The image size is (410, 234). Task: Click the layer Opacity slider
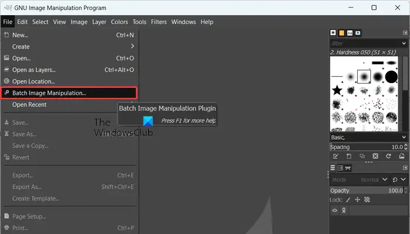click(366, 191)
